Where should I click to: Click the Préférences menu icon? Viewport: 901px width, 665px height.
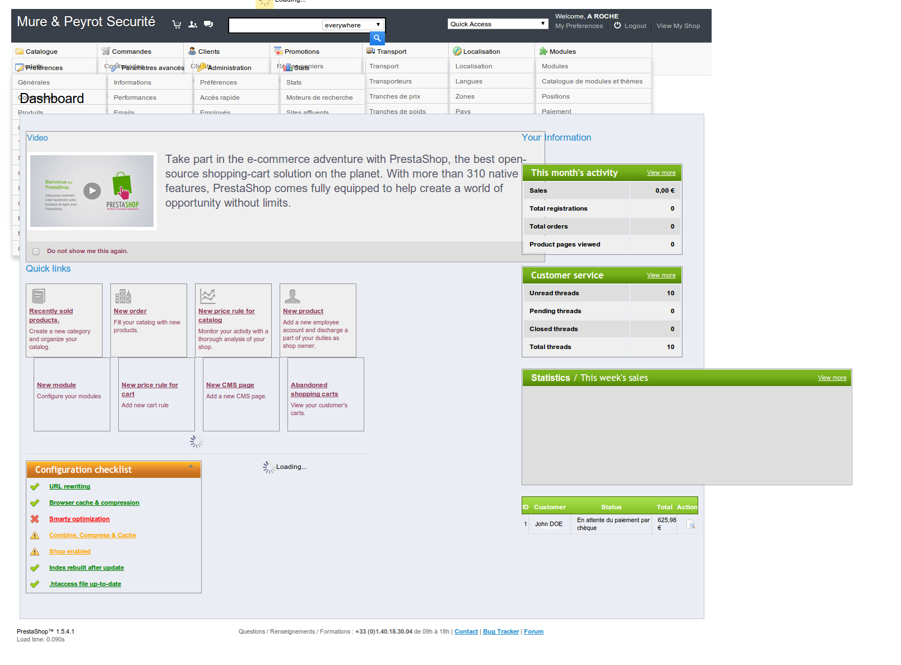pyautogui.click(x=20, y=68)
